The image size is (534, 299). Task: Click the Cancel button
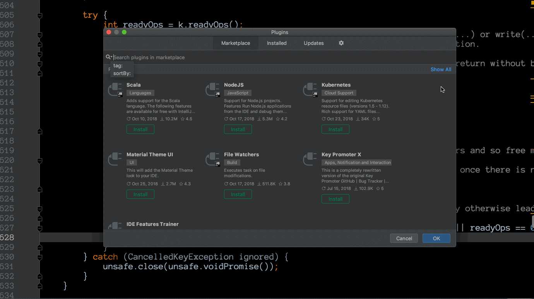click(x=404, y=238)
